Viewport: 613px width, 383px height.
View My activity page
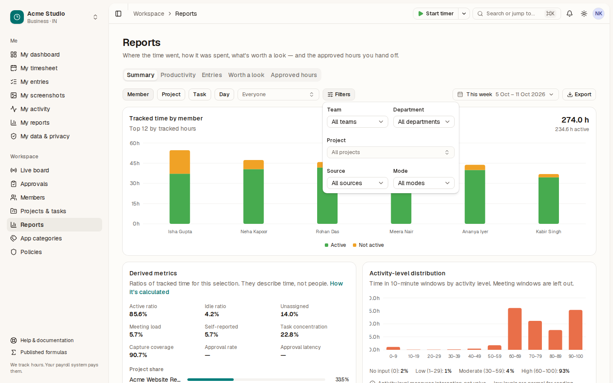point(54,109)
